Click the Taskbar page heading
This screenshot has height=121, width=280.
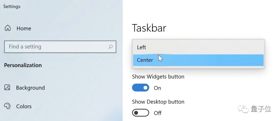(x=149, y=28)
